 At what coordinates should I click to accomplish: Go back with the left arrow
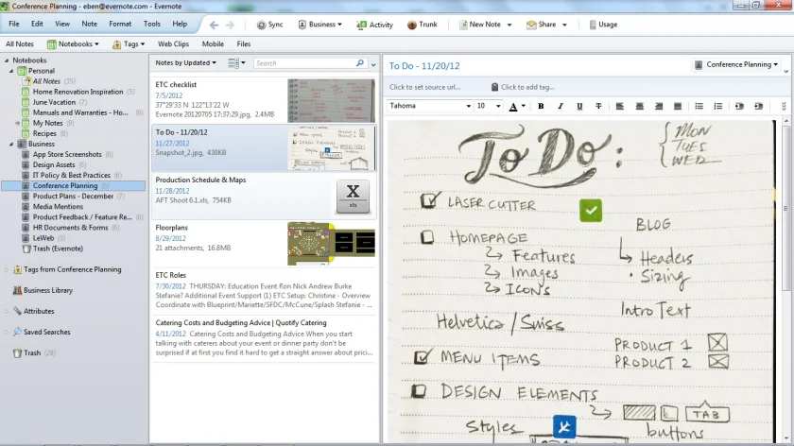click(x=215, y=25)
